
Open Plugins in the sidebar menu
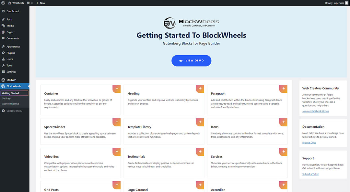pos(11,53)
